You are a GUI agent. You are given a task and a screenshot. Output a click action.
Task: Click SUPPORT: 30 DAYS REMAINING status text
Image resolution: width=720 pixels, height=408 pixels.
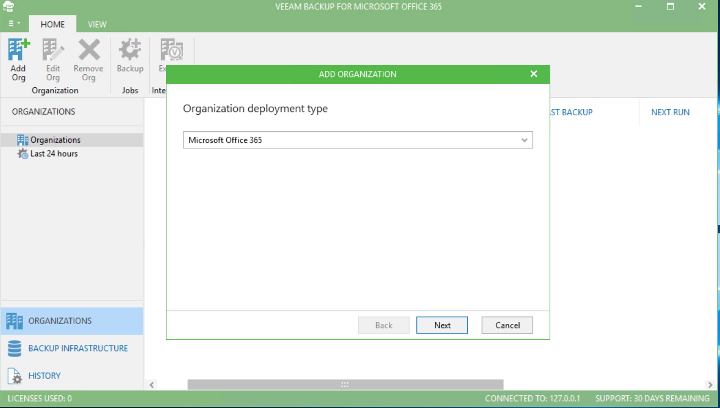click(x=652, y=398)
